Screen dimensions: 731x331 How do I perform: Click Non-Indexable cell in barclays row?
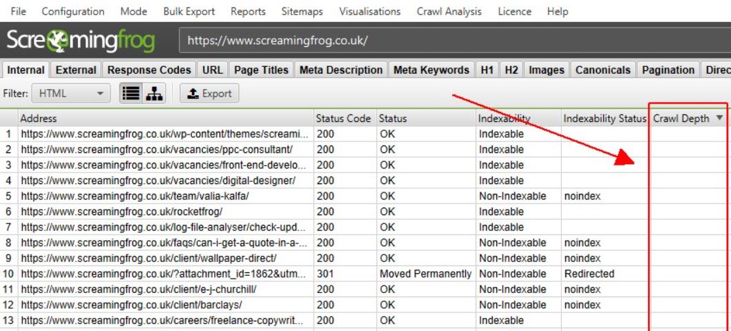coord(518,305)
